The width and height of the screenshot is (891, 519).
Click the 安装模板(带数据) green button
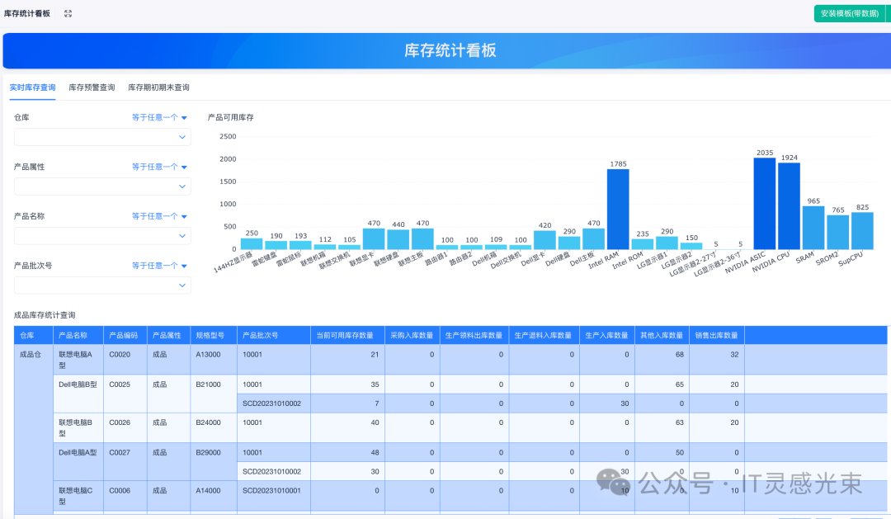point(848,13)
